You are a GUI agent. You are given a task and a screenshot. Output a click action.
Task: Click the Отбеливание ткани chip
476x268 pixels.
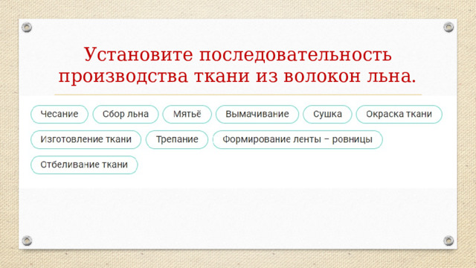(x=84, y=165)
